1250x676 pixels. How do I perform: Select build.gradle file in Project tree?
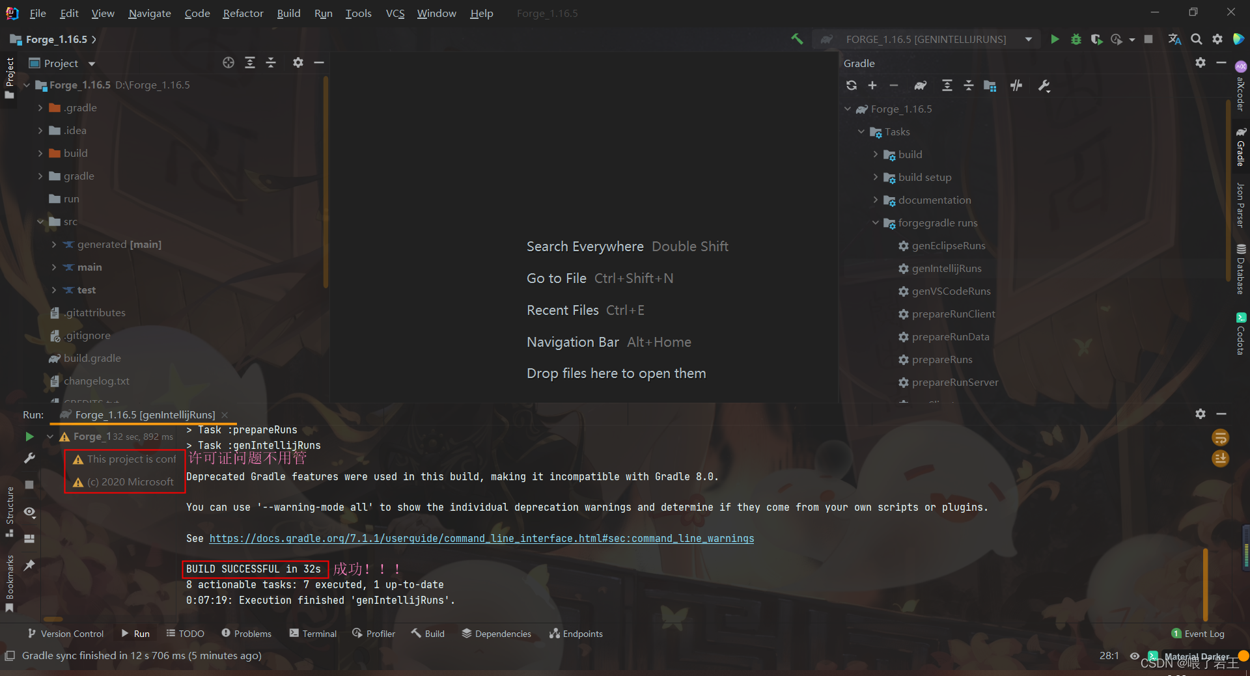[x=92, y=358]
